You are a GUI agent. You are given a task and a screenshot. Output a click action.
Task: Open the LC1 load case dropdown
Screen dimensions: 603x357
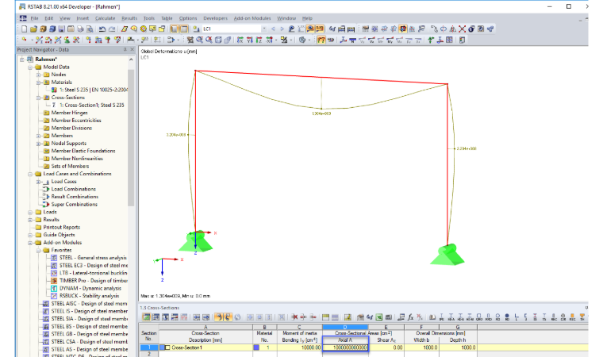click(263, 29)
